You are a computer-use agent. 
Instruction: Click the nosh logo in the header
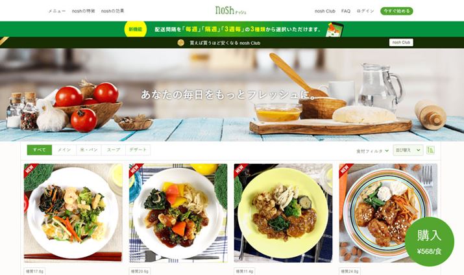[230, 10]
